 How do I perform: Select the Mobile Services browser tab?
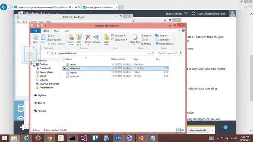click(x=100, y=7)
